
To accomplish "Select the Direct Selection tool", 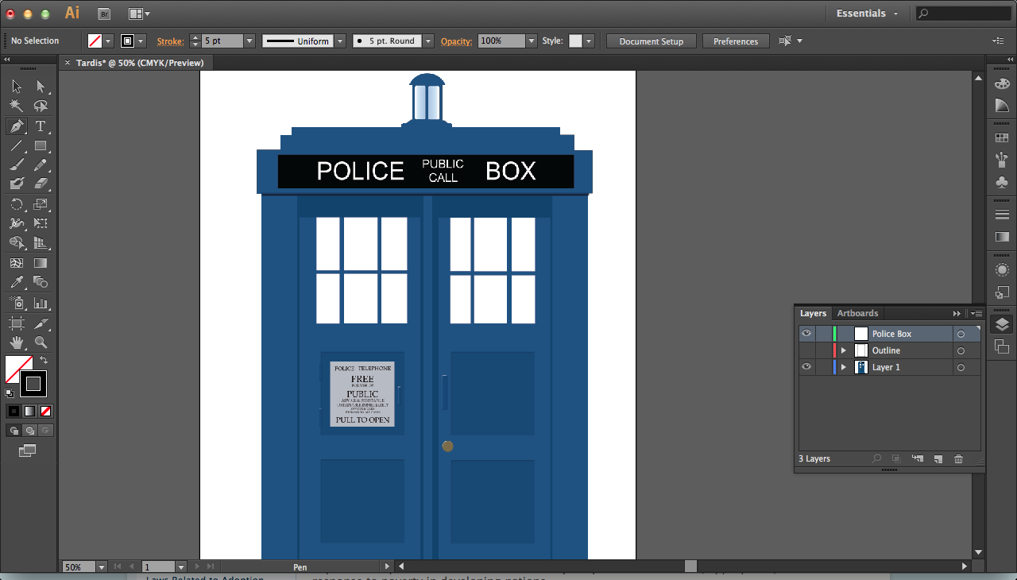I will pos(41,87).
